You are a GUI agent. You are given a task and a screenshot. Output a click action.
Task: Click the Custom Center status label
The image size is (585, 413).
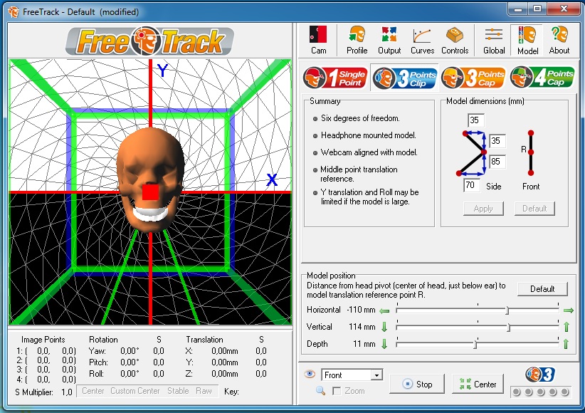click(x=135, y=391)
